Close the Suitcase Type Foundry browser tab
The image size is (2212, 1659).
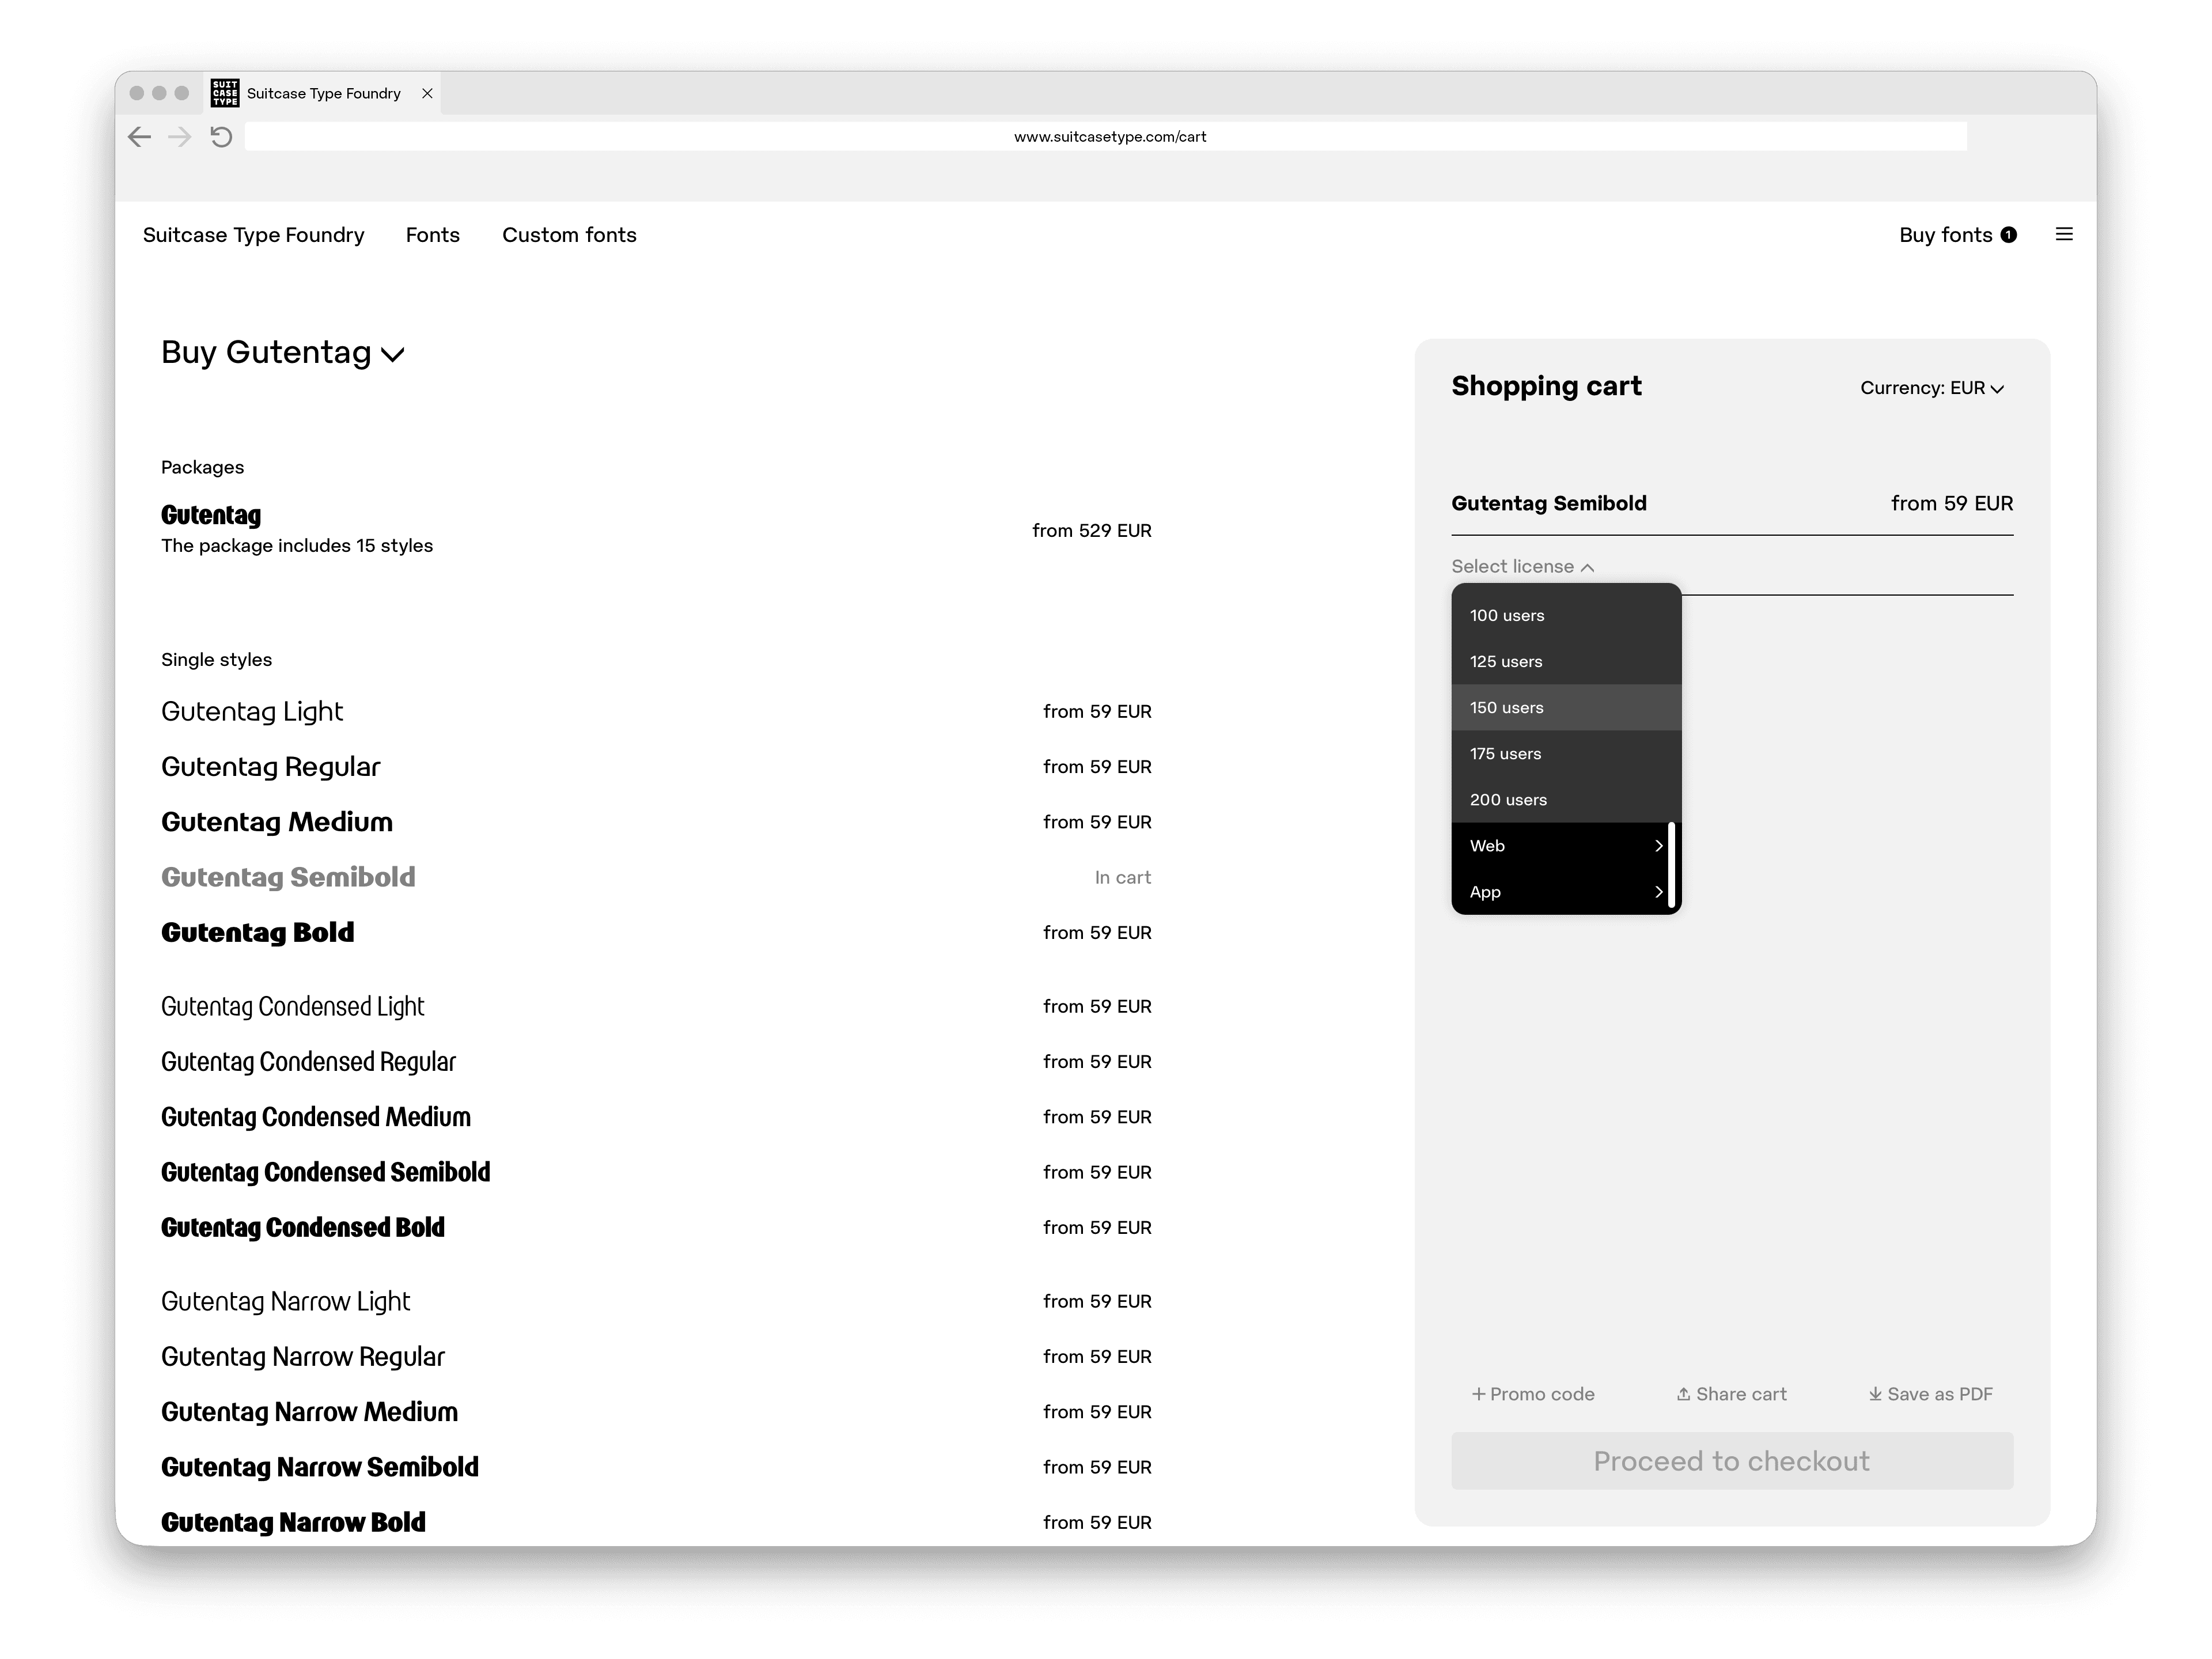[427, 93]
